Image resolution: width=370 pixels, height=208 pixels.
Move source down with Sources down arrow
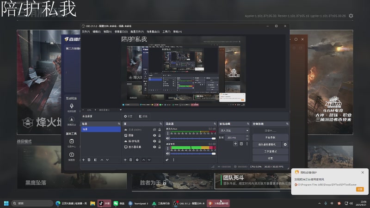coord(149,160)
